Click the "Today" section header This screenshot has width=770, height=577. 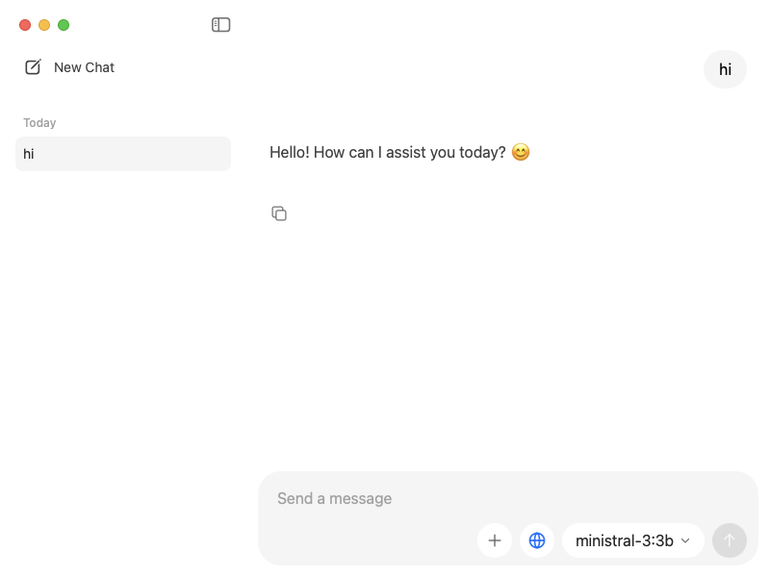coord(39,123)
